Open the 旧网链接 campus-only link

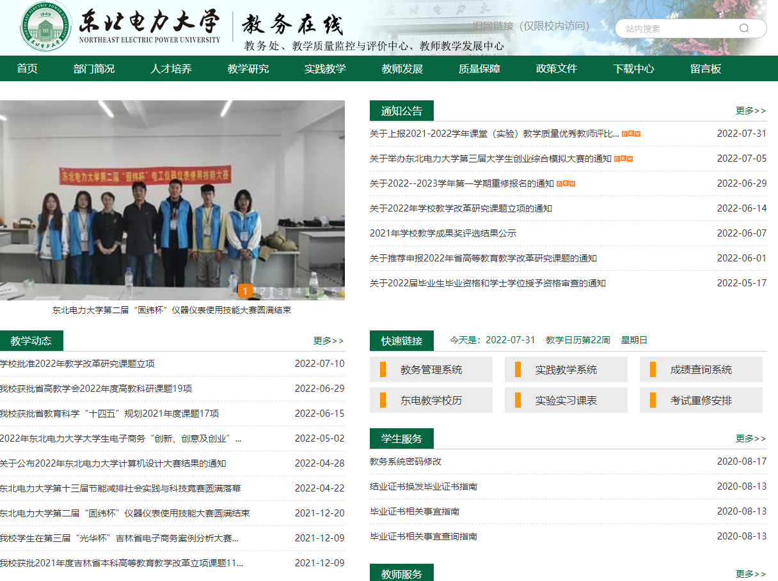(x=493, y=26)
